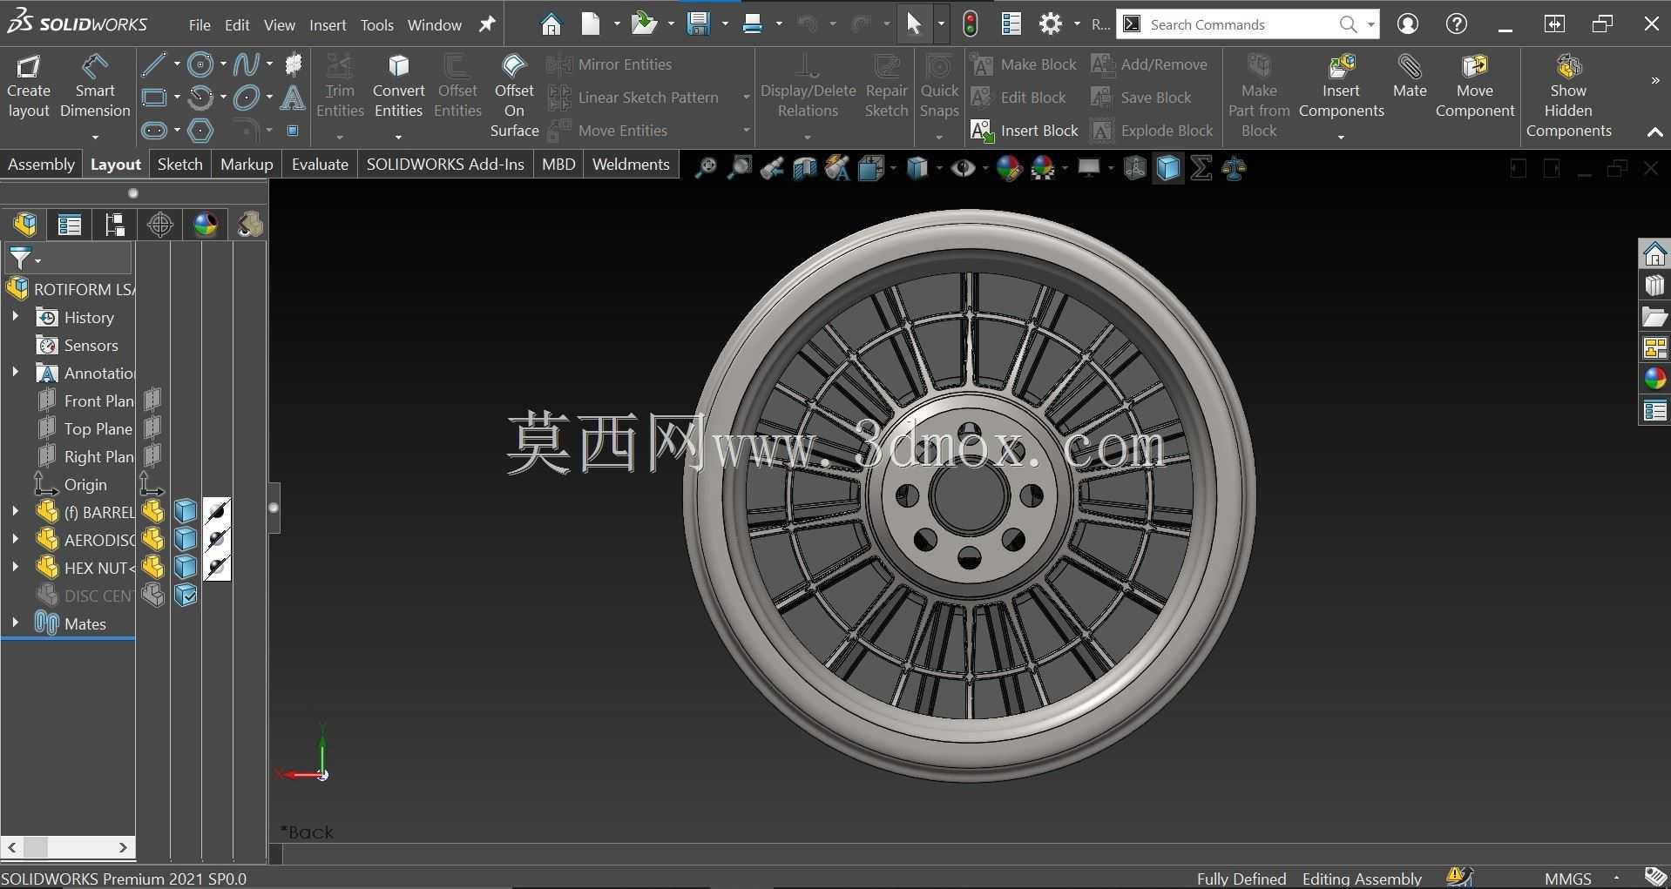Screen dimensions: 1671x889
Task: Open the FeatureManager Design Tree tab
Action: tap(25, 225)
